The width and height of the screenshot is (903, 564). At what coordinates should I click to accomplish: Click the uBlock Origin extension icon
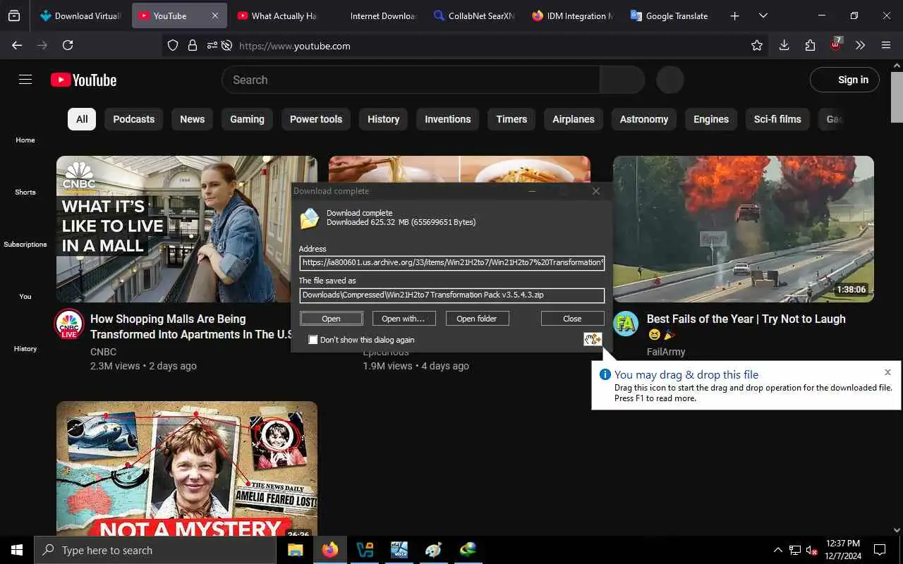pos(836,44)
